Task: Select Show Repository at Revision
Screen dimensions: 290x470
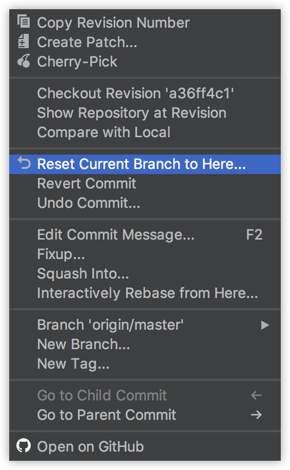Action: pyautogui.click(x=145, y=113)
